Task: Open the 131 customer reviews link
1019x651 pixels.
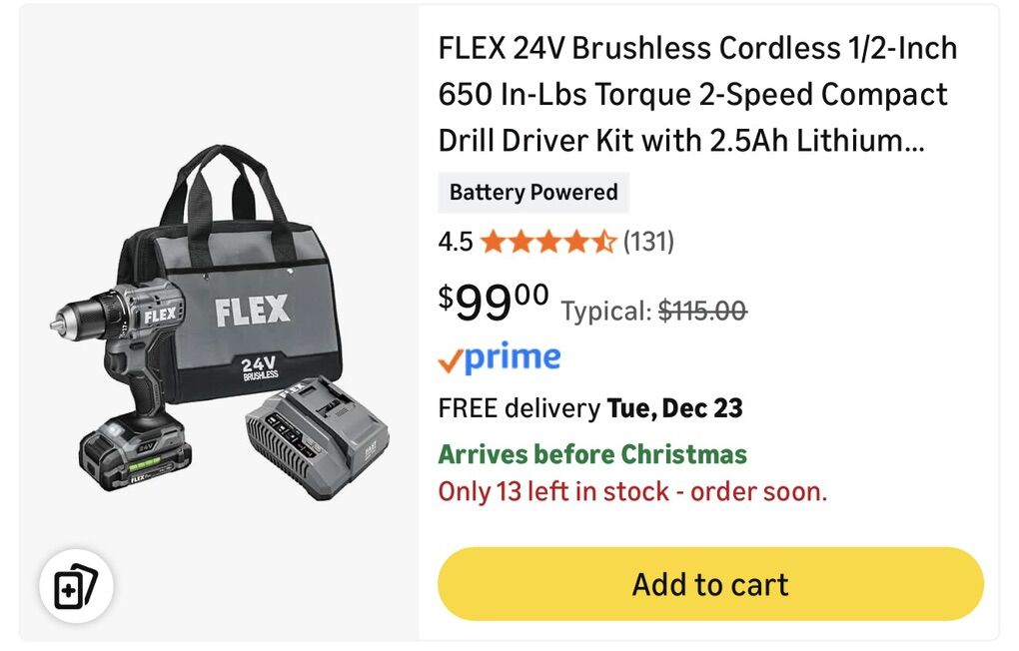Action: click(648, 242)
